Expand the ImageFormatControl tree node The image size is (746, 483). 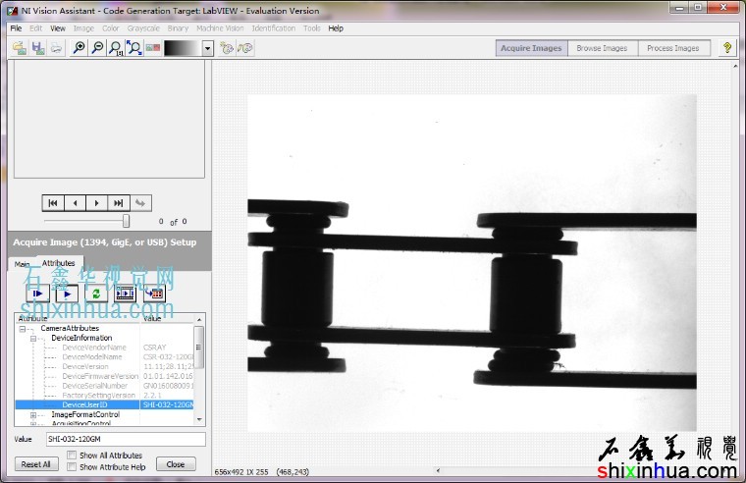(32, 415)
